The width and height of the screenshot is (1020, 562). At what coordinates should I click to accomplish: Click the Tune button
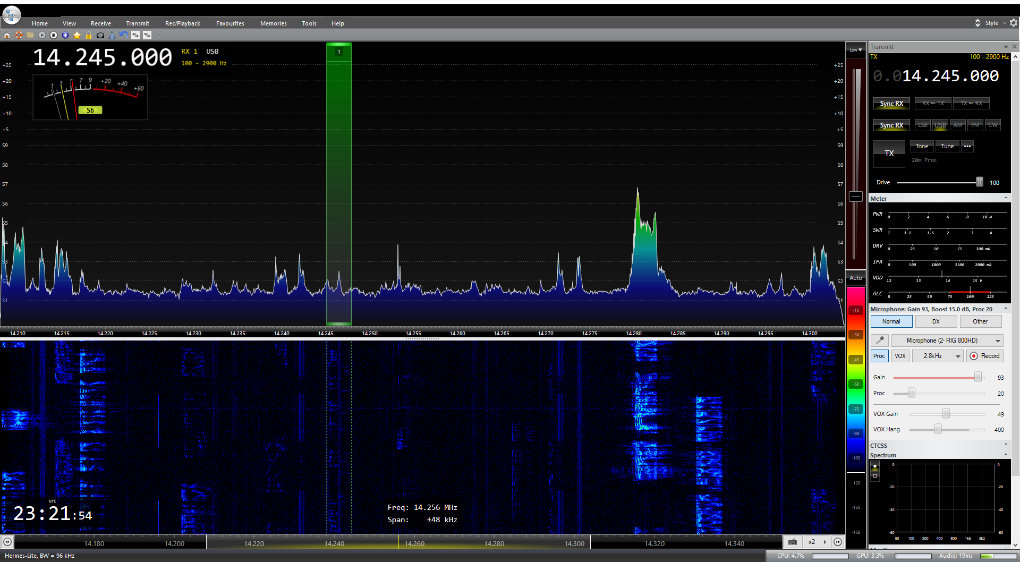coord(947,146)
